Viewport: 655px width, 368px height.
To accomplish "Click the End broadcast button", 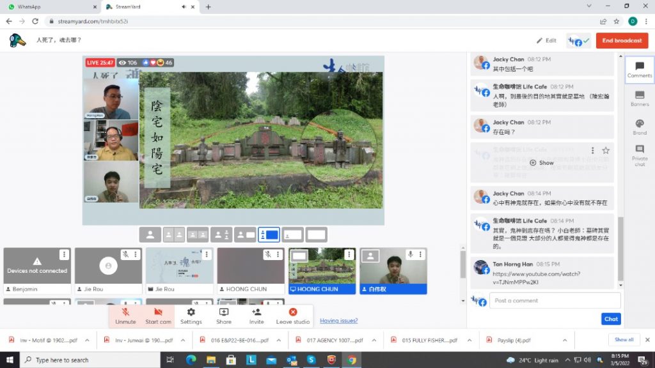I will [x=621, y=40].
